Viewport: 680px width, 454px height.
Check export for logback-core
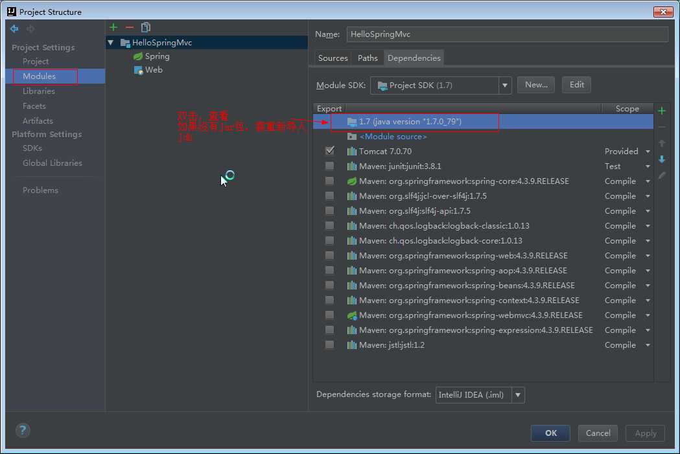[329, 240]
